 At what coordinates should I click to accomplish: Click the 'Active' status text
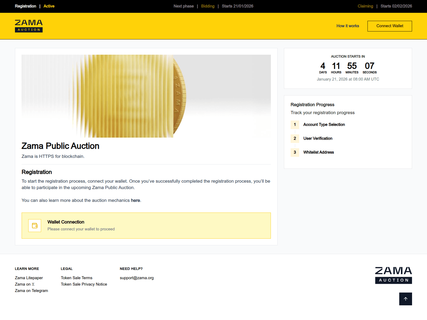(49, 6)
